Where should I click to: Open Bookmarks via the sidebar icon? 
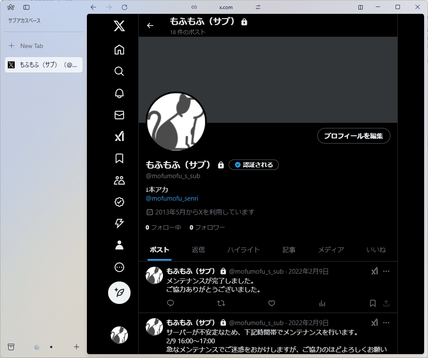pyautogui.click(x=119, y=159)
